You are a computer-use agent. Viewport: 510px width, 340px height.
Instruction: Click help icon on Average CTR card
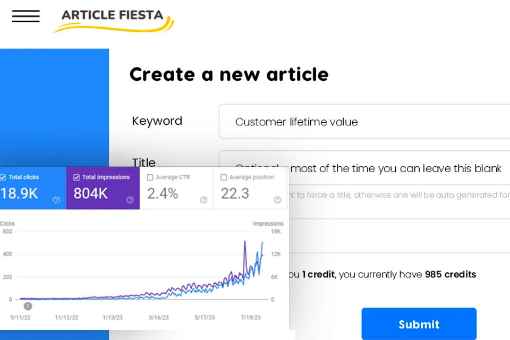point(203,200)
